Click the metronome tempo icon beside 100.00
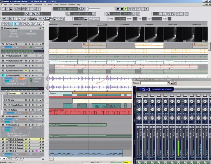 point(85,19)
